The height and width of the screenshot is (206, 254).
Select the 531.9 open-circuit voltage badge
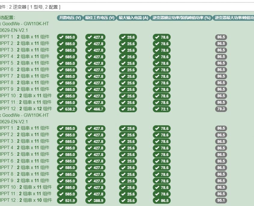click(x=67, y=201)
